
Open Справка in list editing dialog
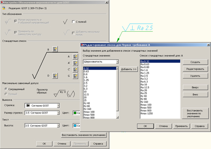point(200,126)
